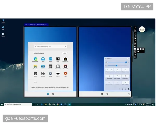Expand Ease of Access options arrow
The image size is (156, 125).
128,83
